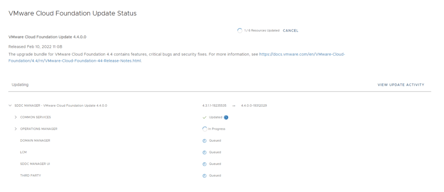Select the LCM row label
Viewport: 444px width, 192px height.
[x=24, y=152]
